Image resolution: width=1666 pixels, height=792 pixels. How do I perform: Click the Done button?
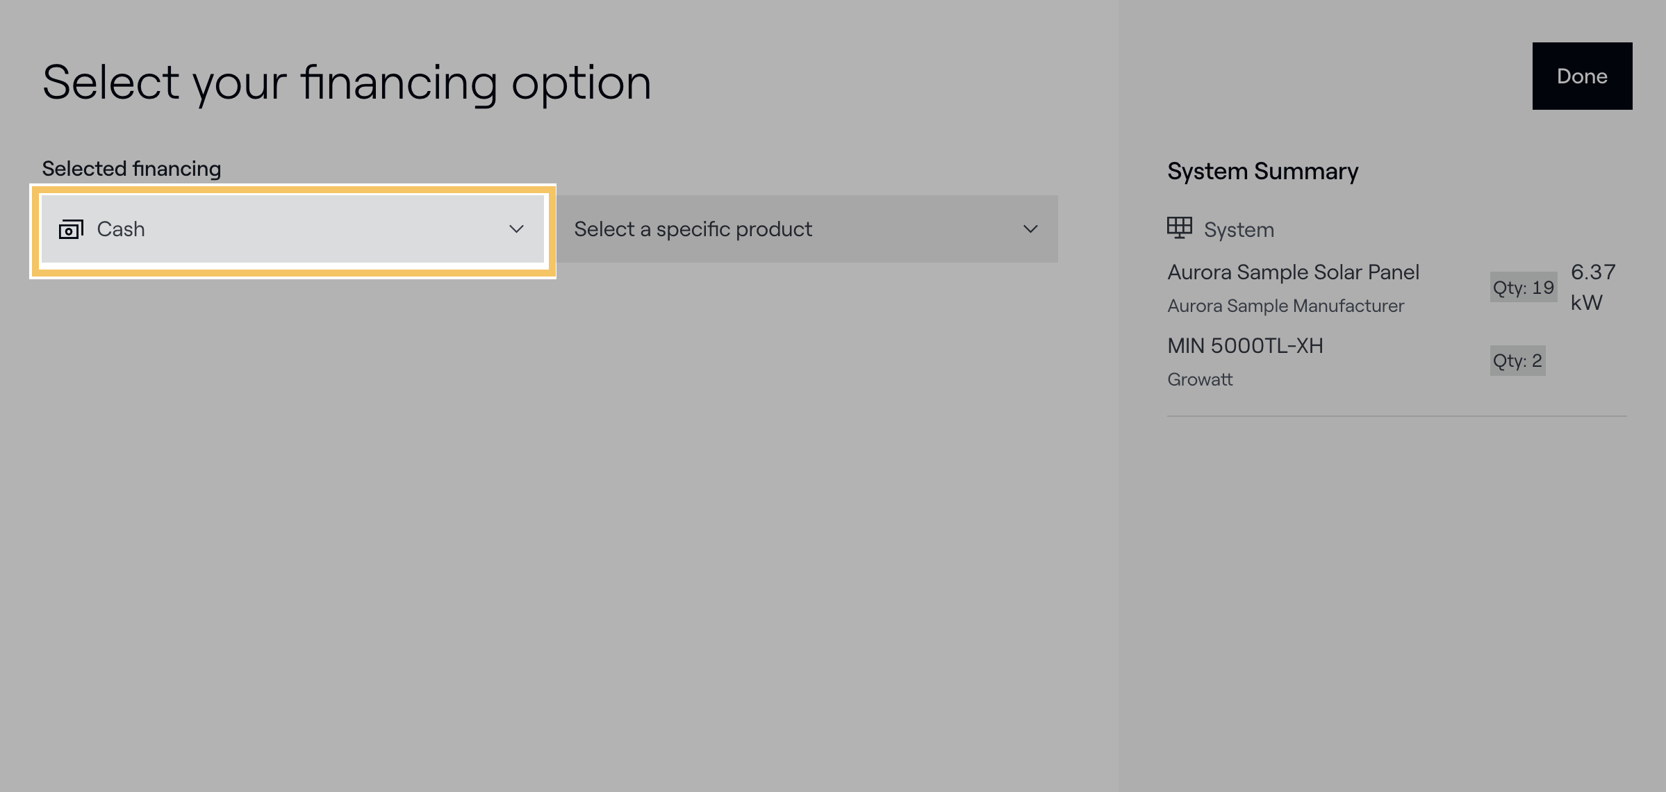pos(1581,76)
